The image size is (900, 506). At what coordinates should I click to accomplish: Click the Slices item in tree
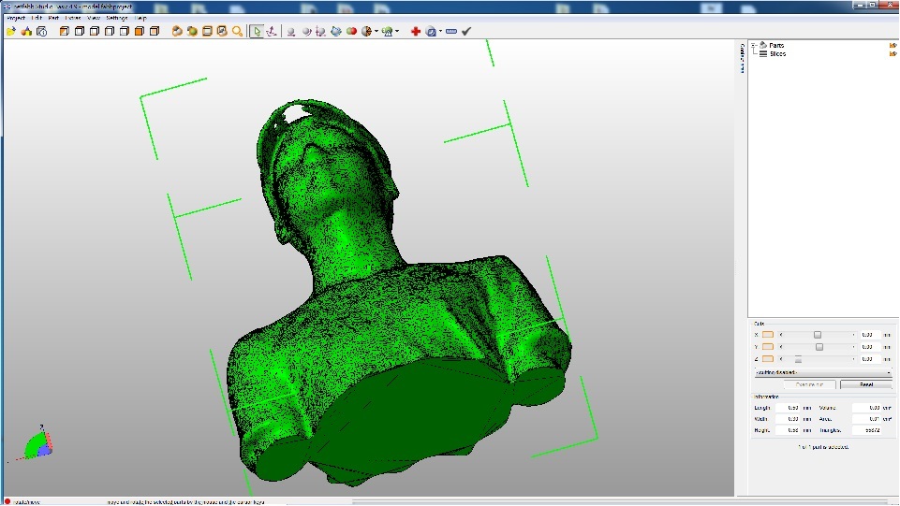click(x=777, y=54)
